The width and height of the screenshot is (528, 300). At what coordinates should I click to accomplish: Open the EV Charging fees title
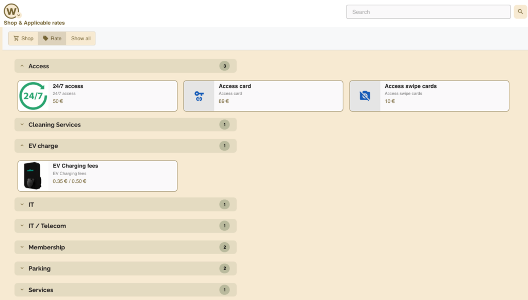75,166
